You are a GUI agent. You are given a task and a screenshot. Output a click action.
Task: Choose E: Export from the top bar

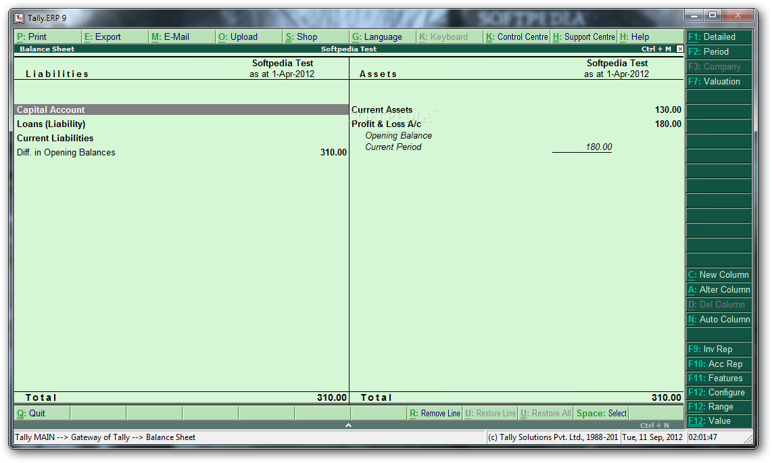pos(115,37)
